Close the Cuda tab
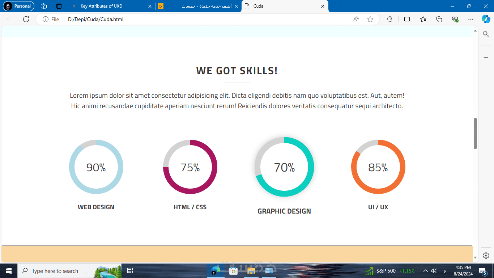The width and height of the screenshot is (494, 278). 323,6
